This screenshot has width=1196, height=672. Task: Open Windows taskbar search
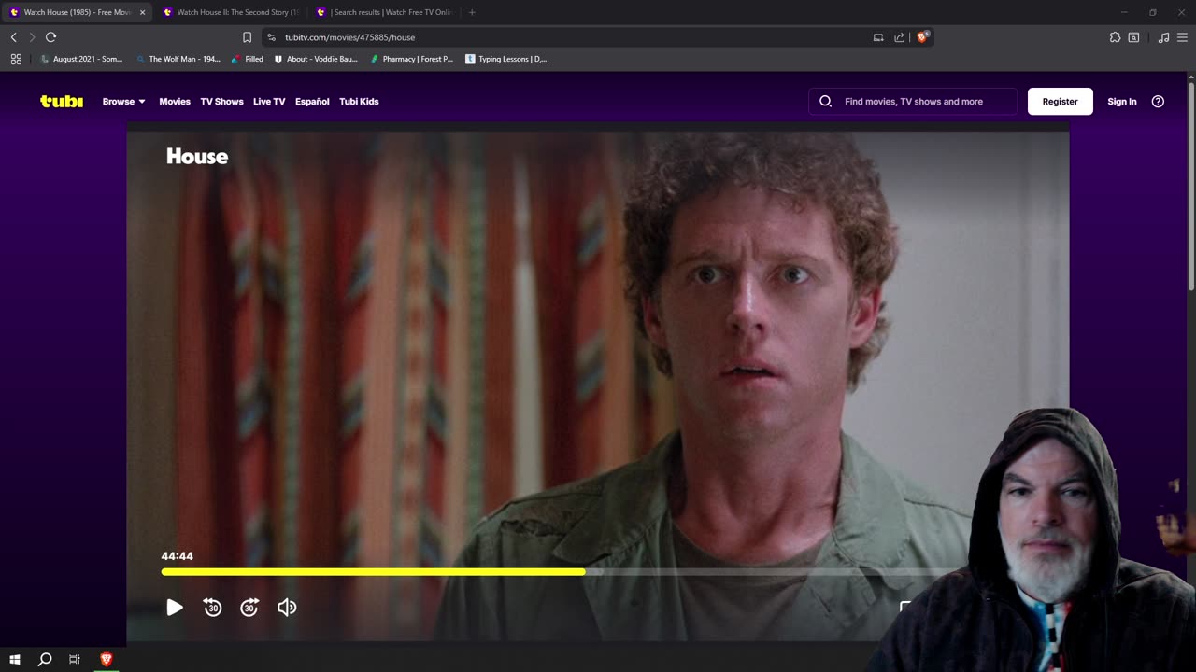tap(45, 659)
